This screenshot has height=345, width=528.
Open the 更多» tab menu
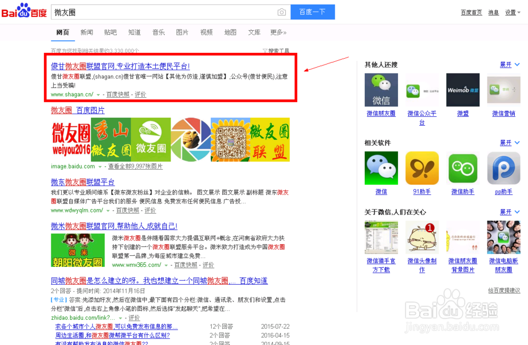[278, 32]
